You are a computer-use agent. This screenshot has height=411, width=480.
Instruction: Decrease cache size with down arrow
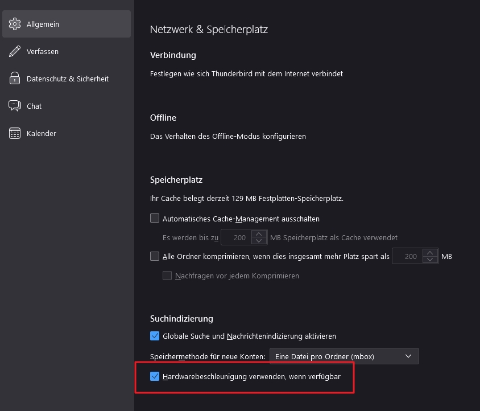(259, 241)
